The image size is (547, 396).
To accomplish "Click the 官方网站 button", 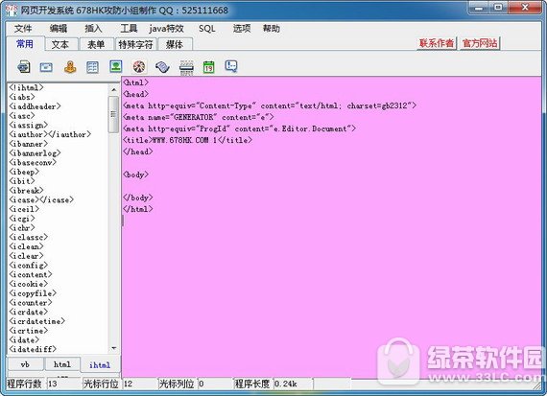I will pos(480,43).
